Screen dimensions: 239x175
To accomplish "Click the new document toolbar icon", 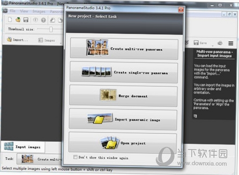I will (10, 20).
